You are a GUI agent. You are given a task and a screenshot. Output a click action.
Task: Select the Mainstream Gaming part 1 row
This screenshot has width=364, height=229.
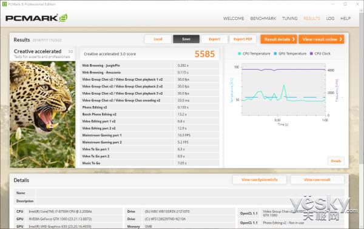click(149, 135)
